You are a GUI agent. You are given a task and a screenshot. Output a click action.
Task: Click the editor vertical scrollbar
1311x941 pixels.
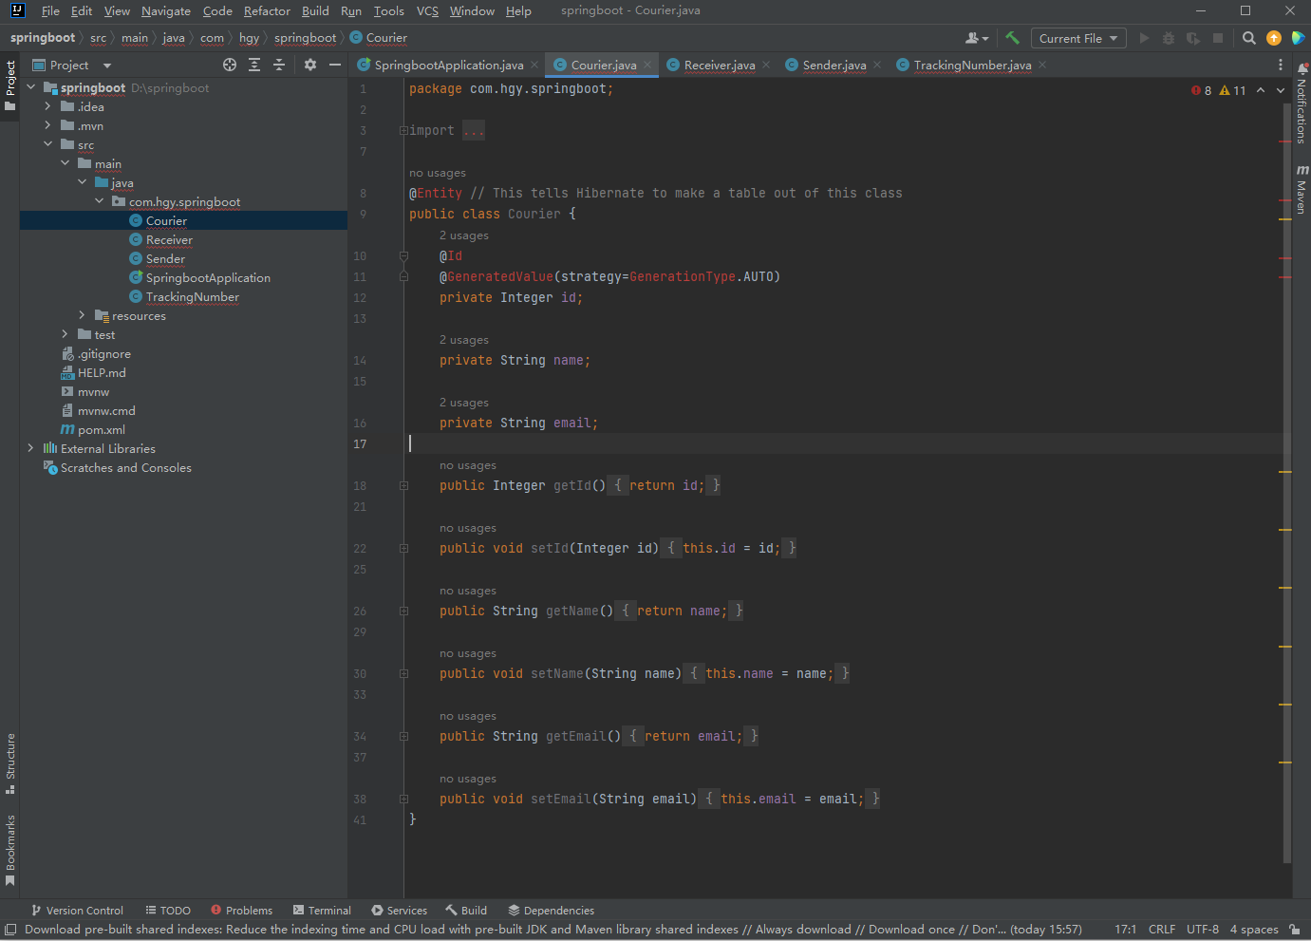(1286, 475)
